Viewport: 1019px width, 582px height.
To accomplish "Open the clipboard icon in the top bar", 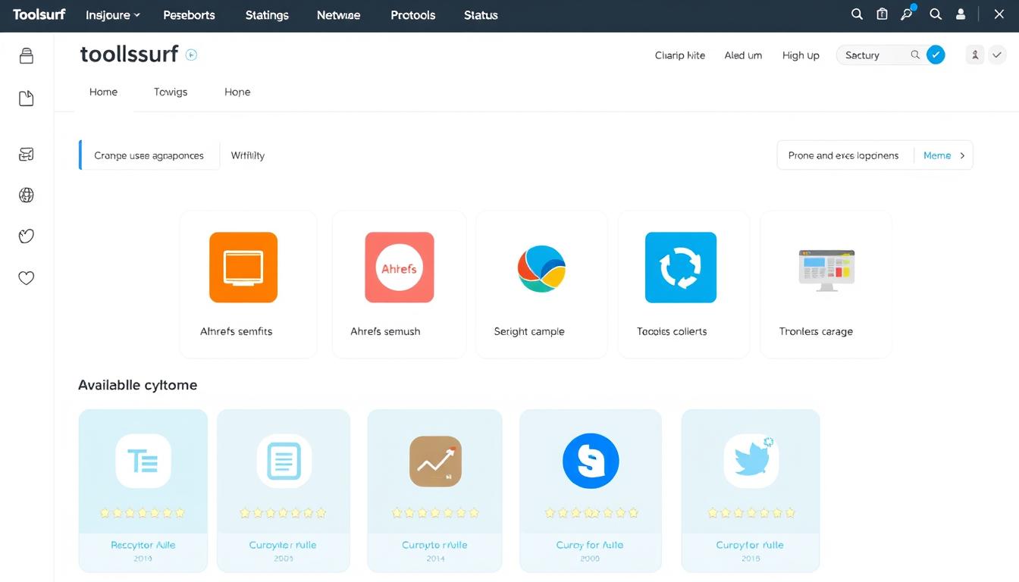I will [881, 14].
